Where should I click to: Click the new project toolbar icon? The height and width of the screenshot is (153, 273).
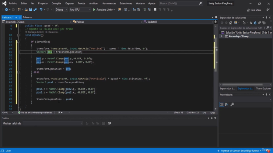click(x=19, y=10)
